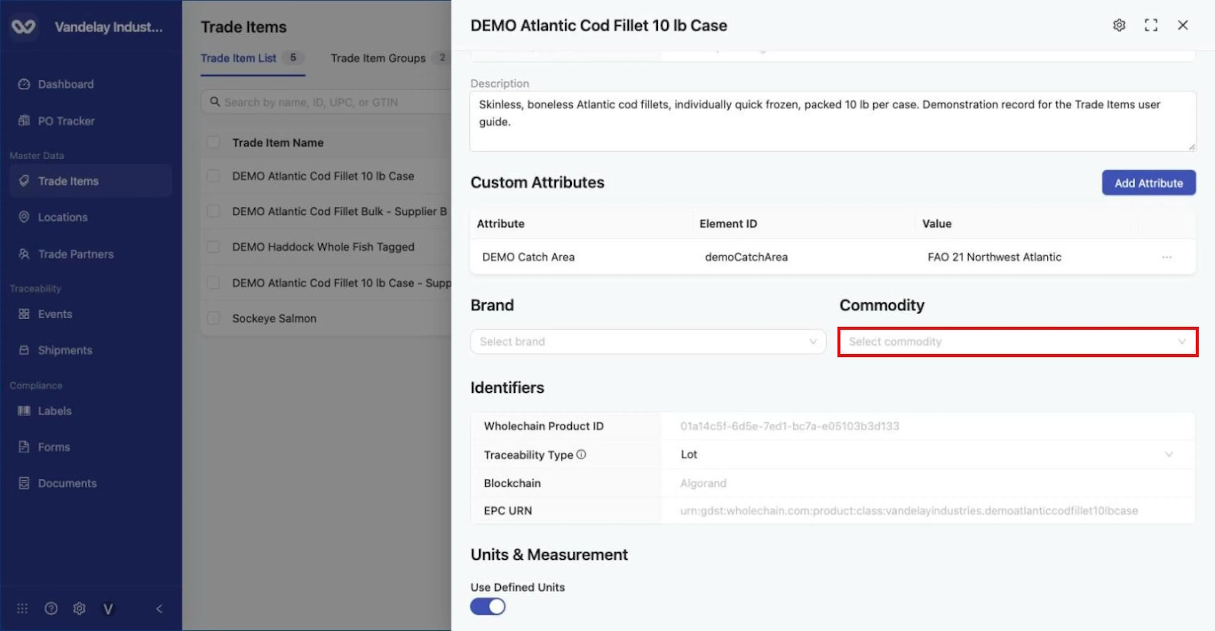Open the Select commodity dropdown
1215x631 pixels.
click(x=1018, y=341)
